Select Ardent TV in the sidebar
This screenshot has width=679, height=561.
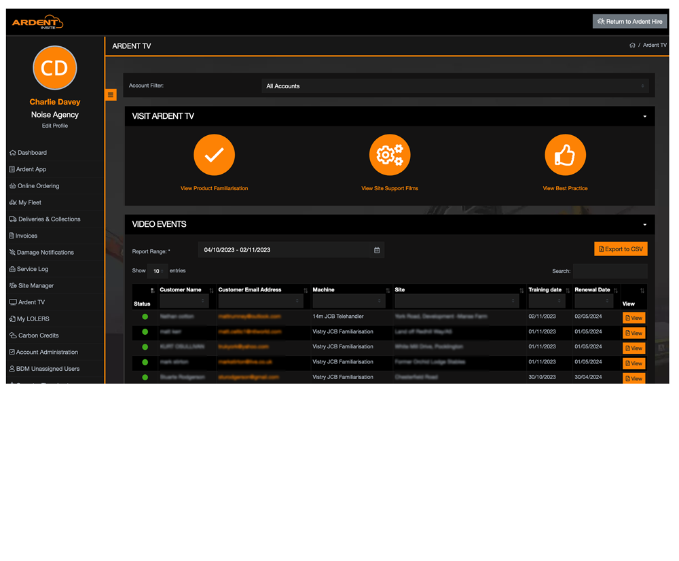tap(27, 302)
